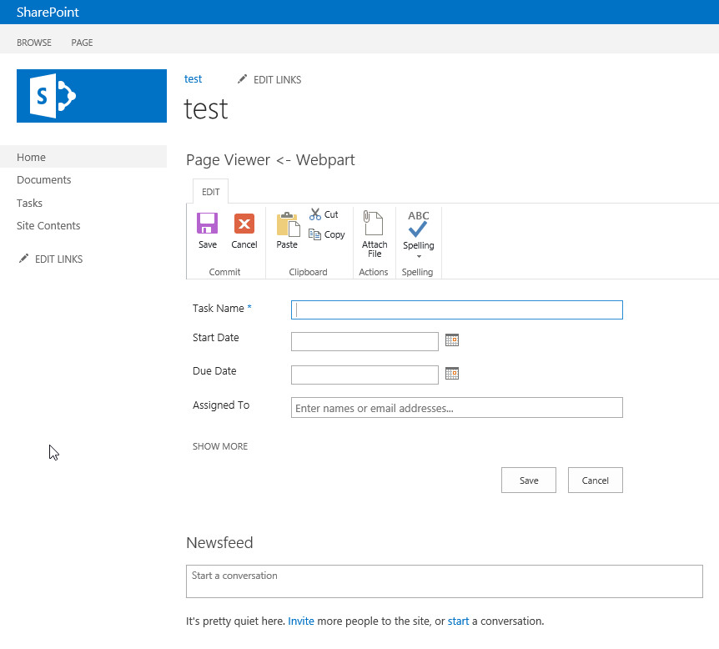Open the PAGE ribbon tab
The width and height of the screenshot is (719, 649).
tap(82, 43)
